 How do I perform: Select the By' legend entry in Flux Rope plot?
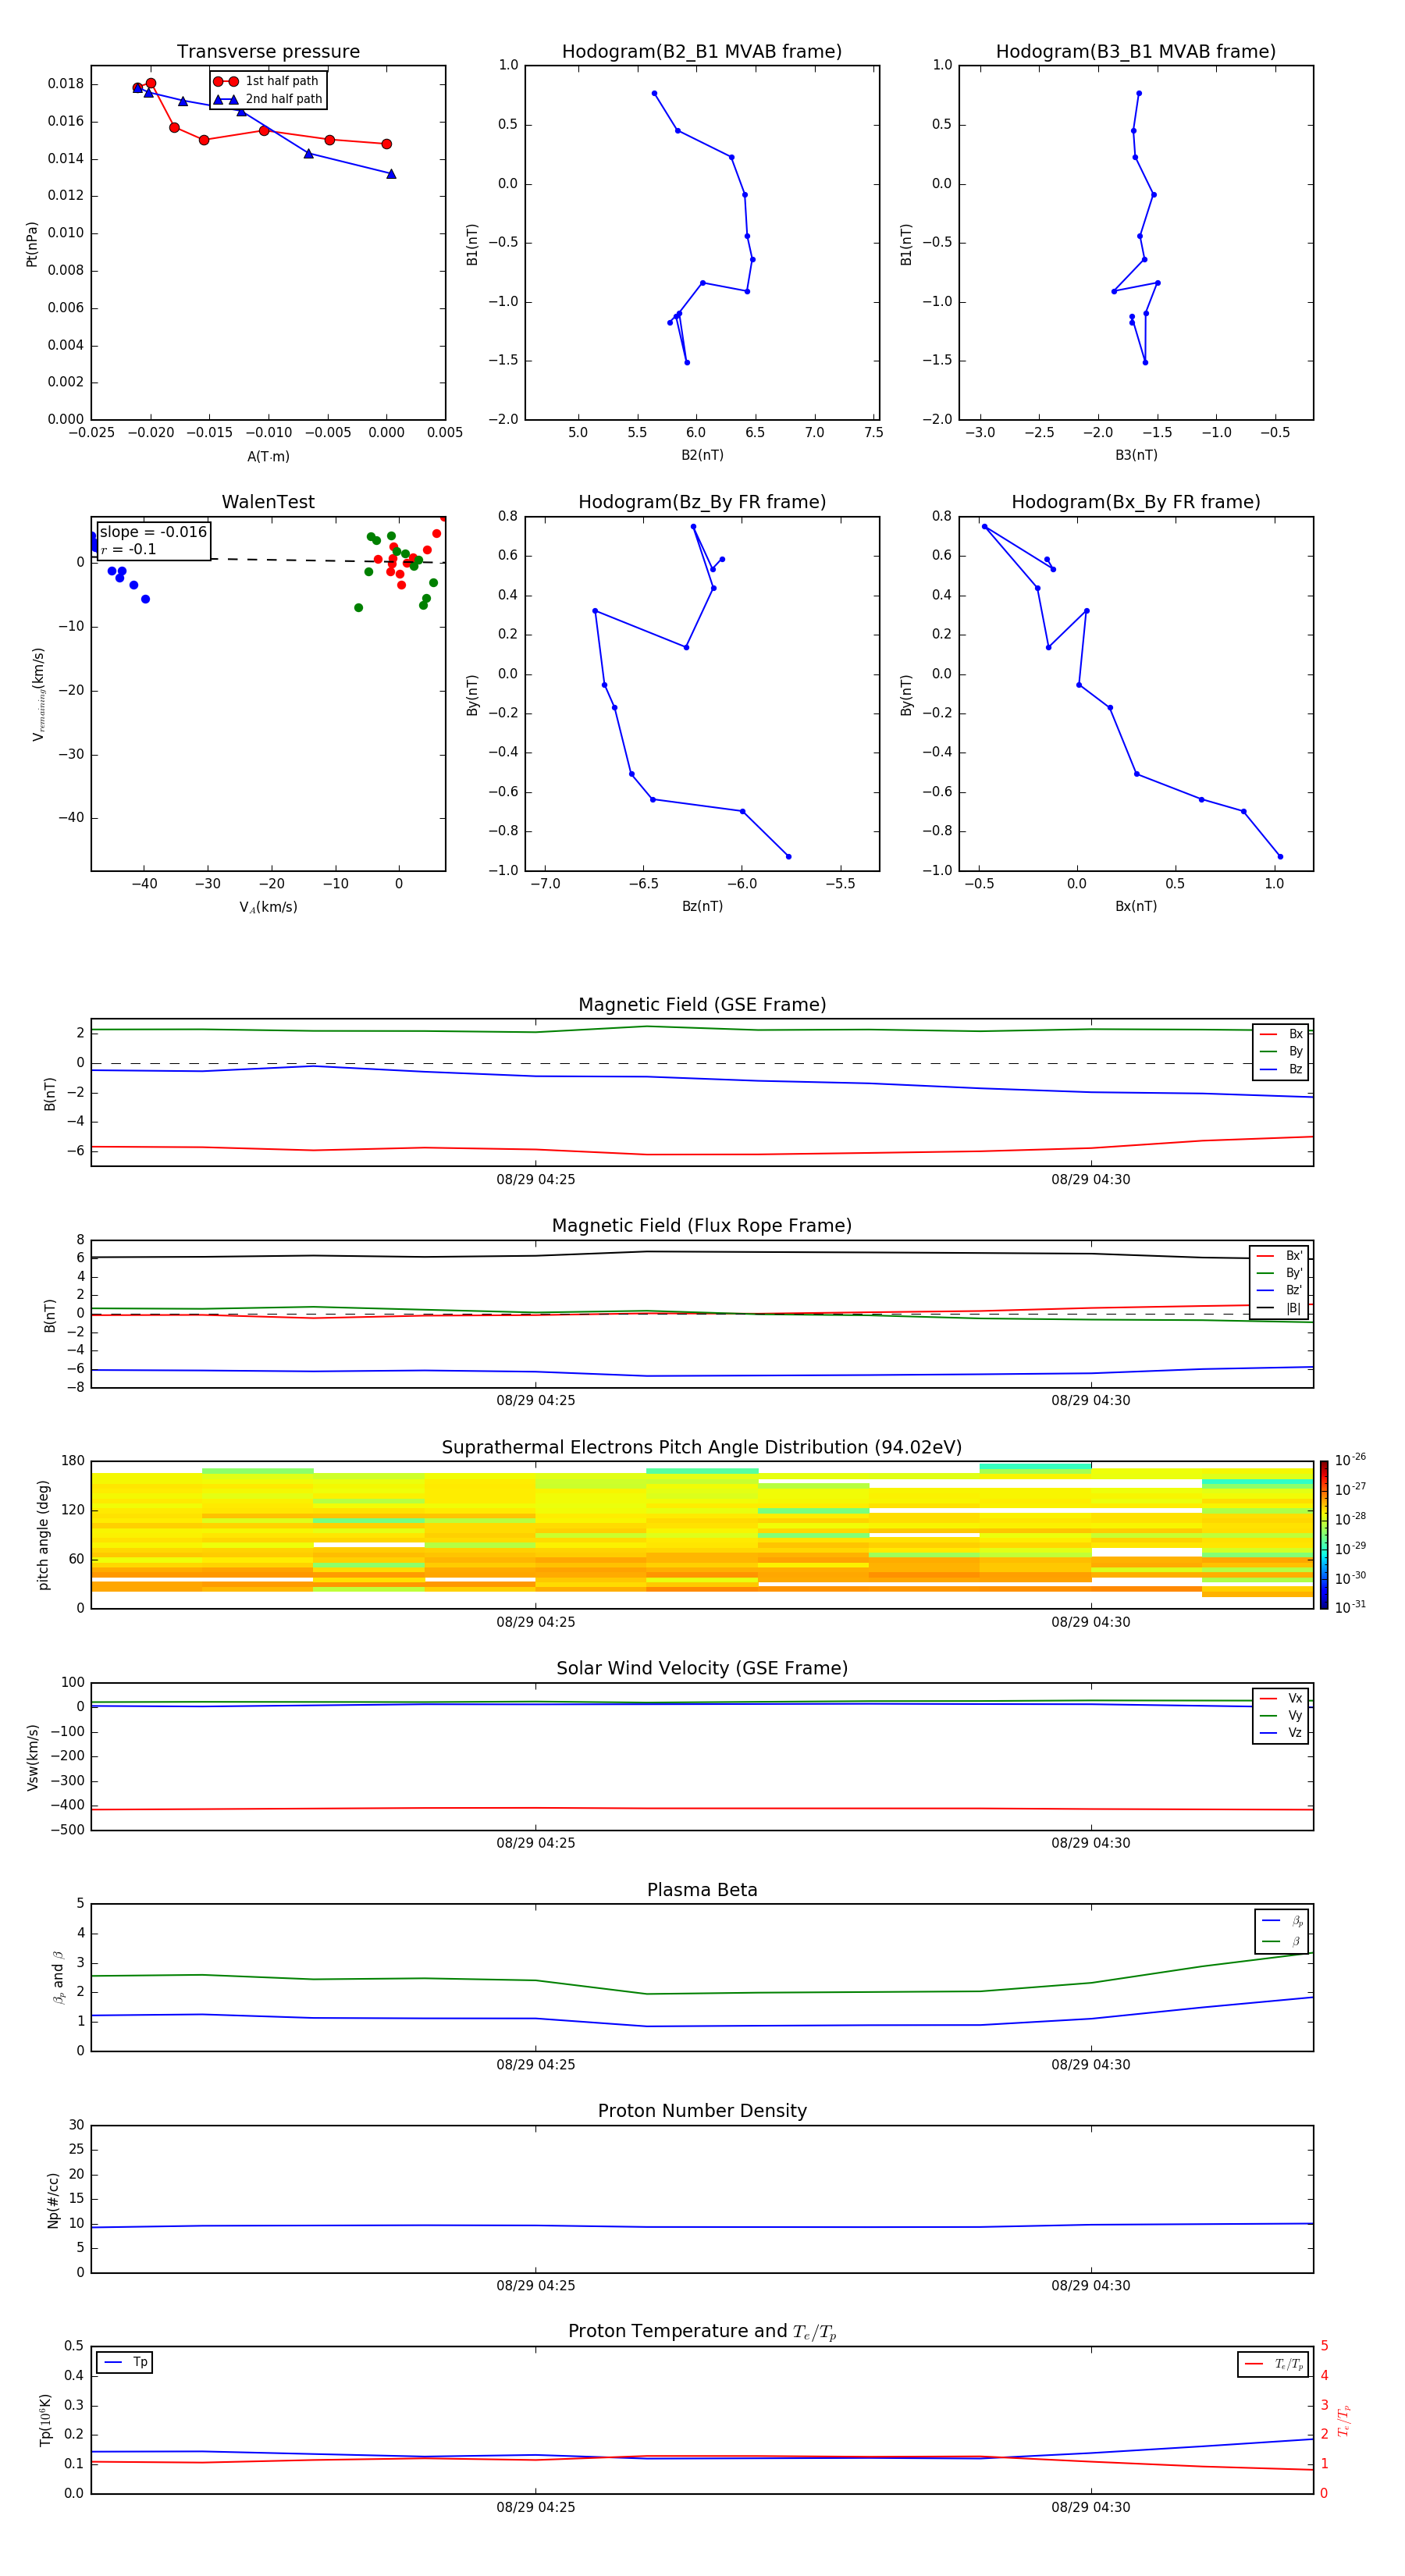tap(1280, 1273)
